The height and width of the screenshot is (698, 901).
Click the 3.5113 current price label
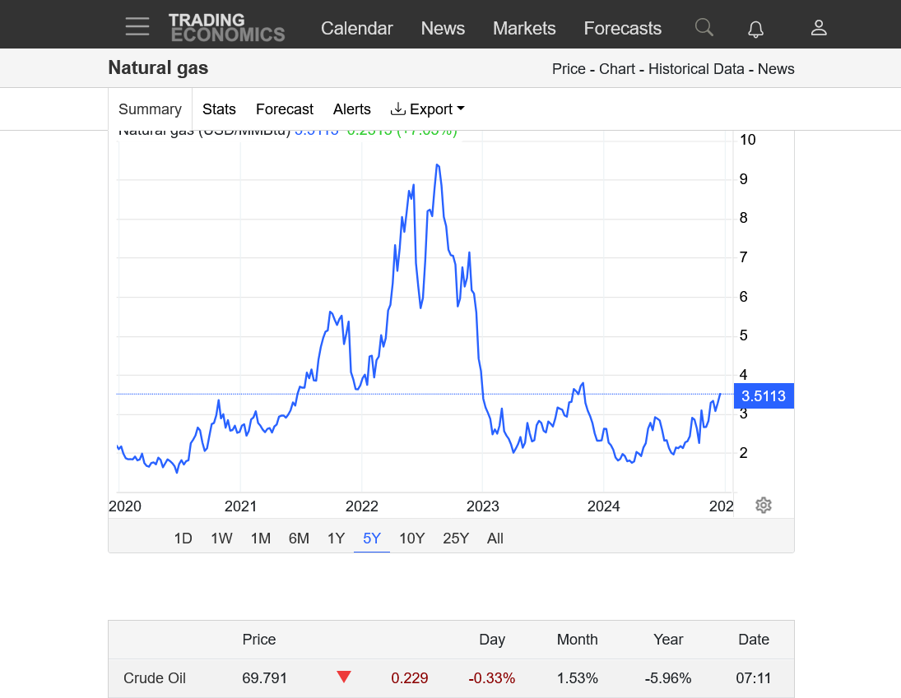(764, 396)
